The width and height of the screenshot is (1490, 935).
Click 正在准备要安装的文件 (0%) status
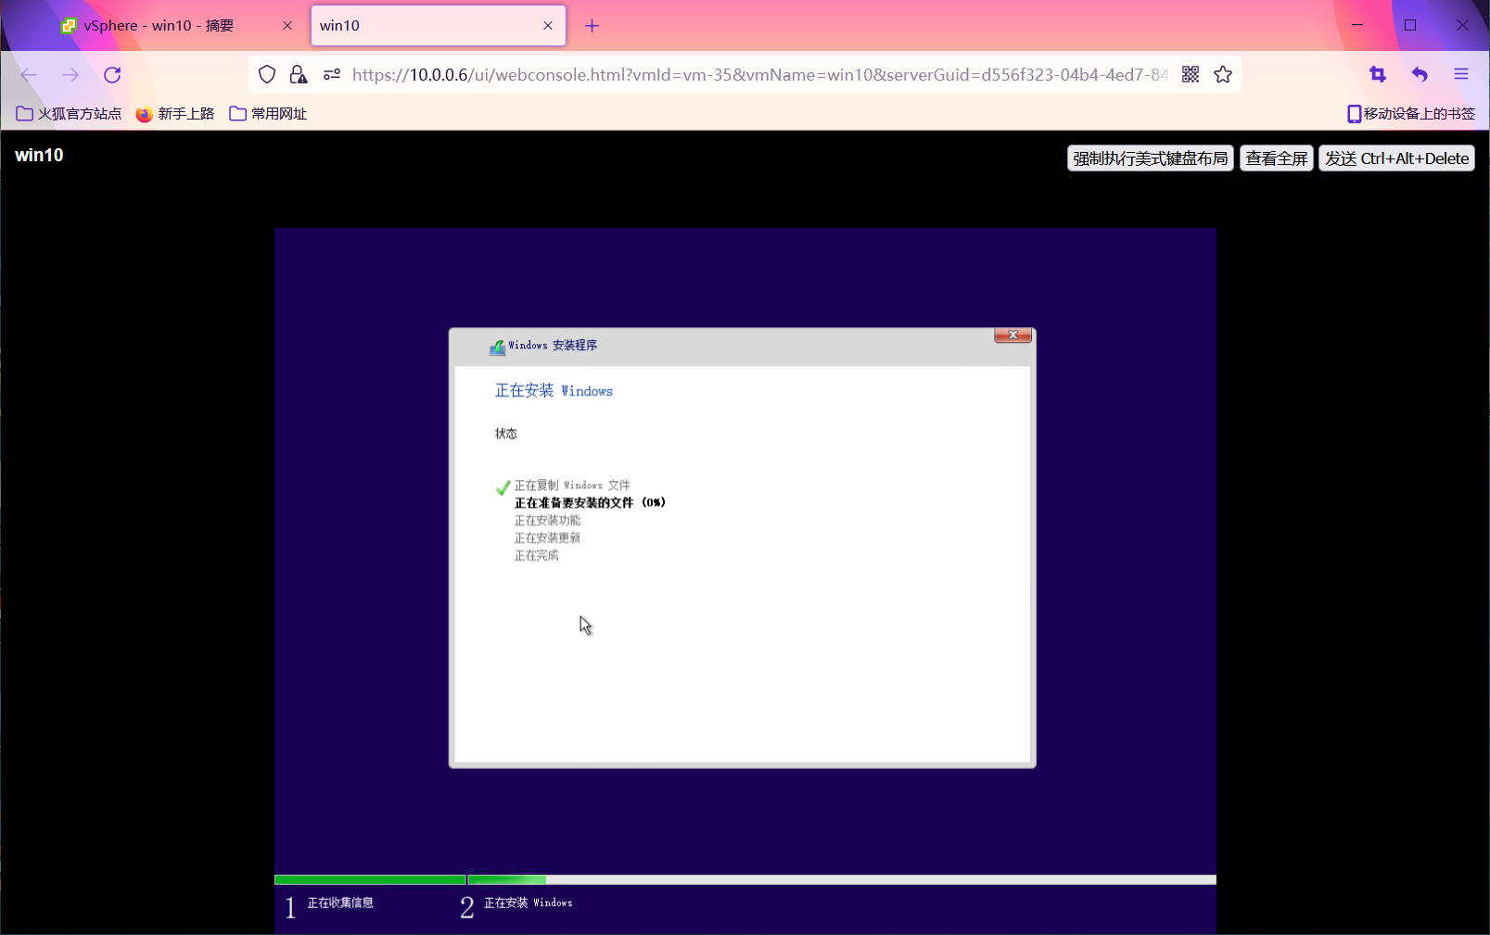(590, 503)
